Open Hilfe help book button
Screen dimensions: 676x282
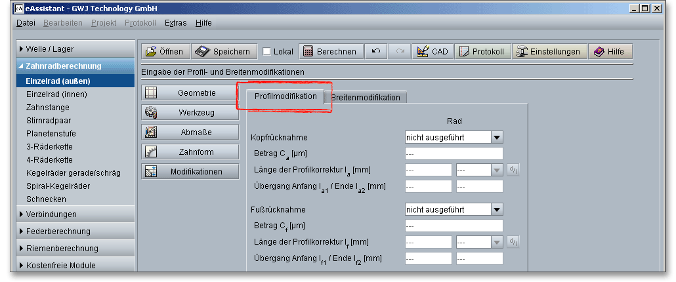[610, 52]
